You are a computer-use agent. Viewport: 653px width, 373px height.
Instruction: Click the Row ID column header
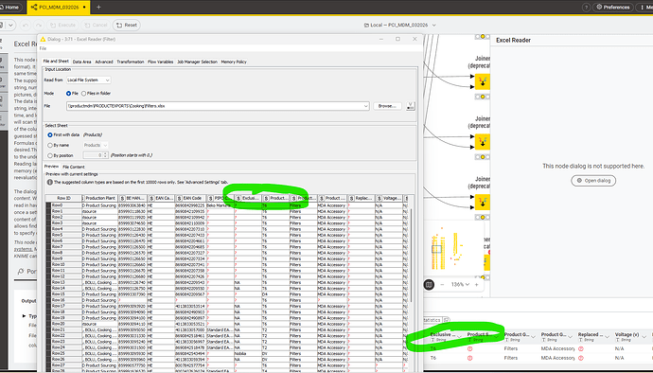click(x=63, y=198)
